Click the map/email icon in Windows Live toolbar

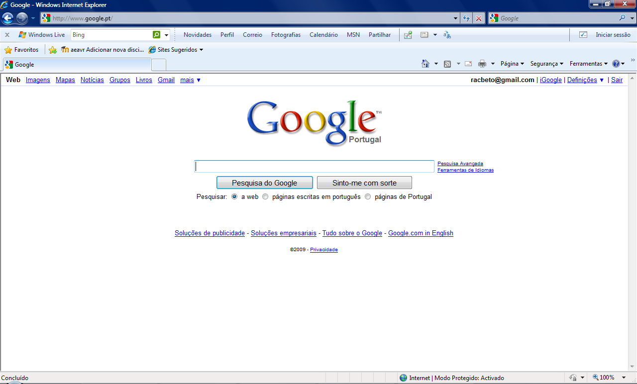pyautogui.click(x=408, y=35)
